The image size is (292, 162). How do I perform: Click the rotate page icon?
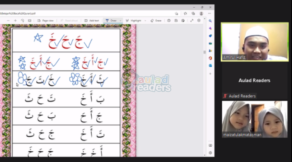point(22,20)
